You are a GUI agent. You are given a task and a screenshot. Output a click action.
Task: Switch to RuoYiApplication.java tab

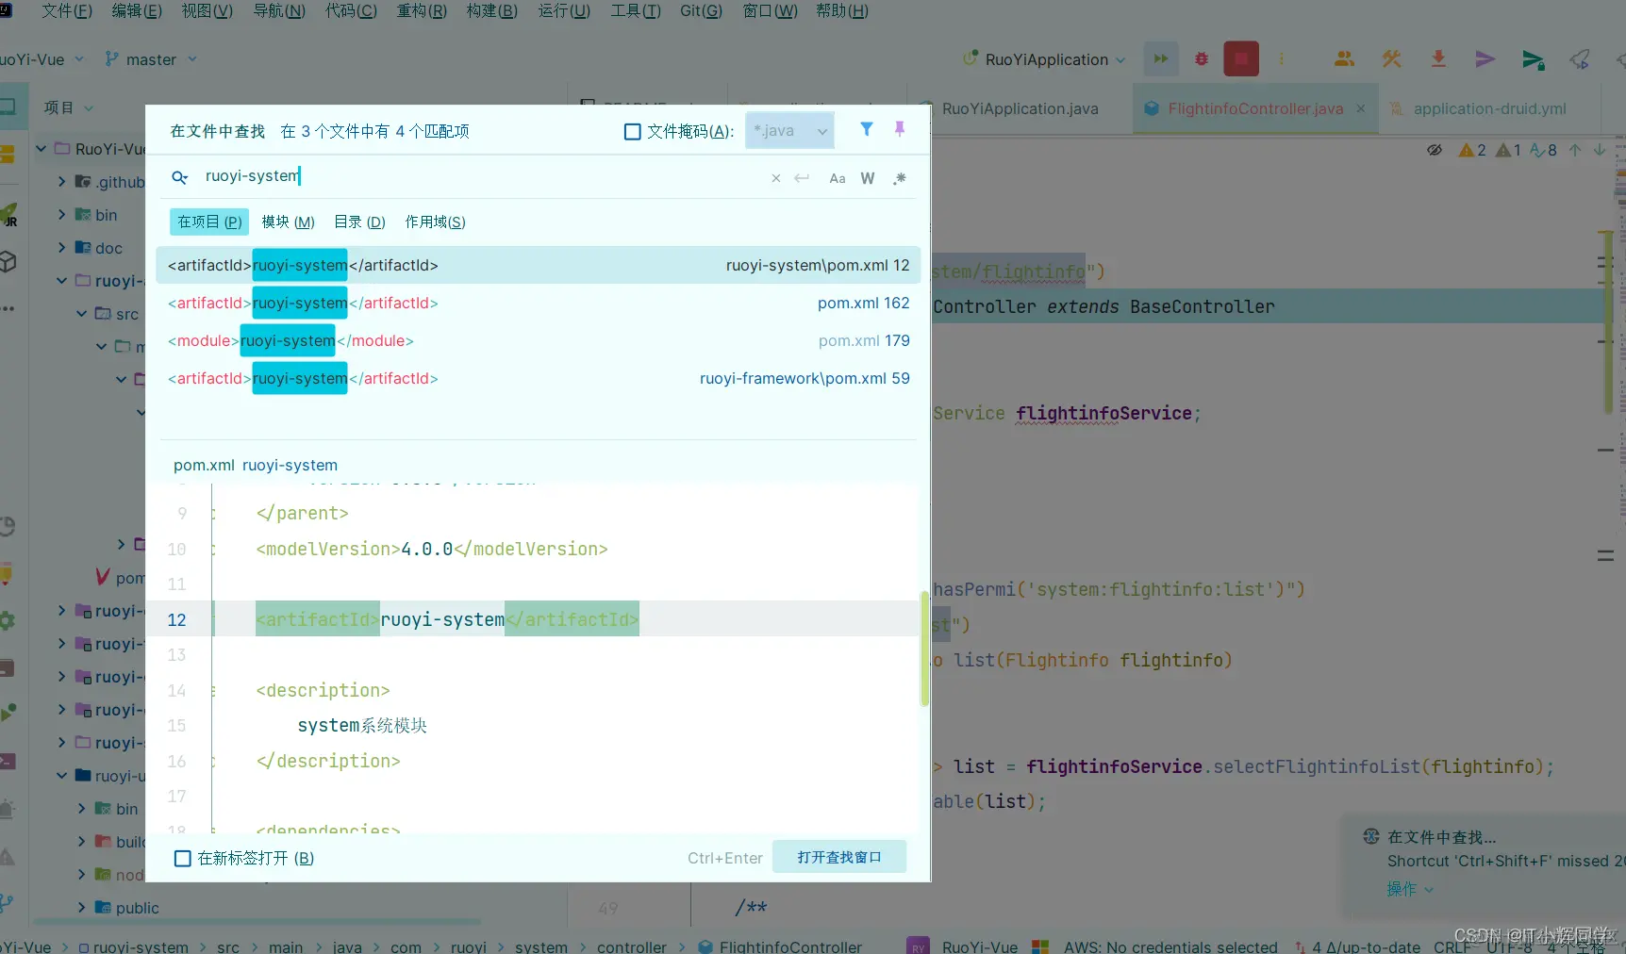click(1020, 108)
